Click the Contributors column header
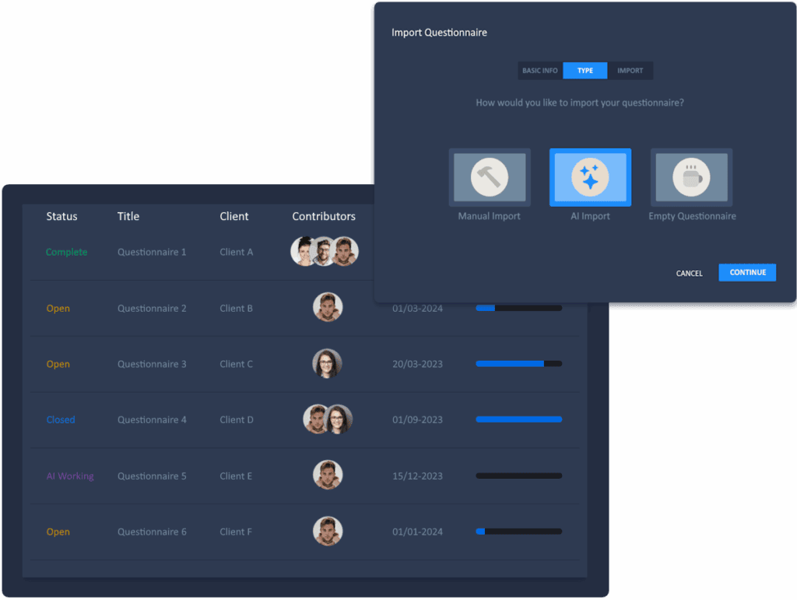Viewport: 797px width, 600px height. click(324, 216)
